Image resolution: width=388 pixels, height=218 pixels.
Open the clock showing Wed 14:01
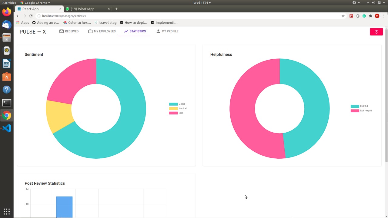202,3
